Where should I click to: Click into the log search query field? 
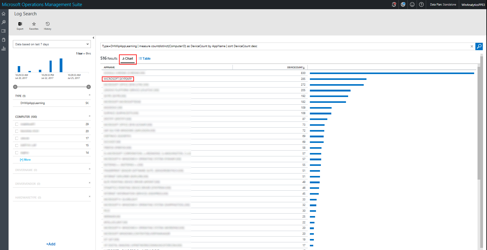[x=284, y=46]
